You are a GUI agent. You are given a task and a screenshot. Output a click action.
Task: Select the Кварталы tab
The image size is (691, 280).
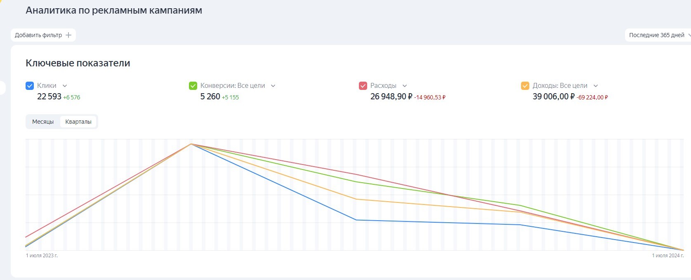tap(78, 122)
